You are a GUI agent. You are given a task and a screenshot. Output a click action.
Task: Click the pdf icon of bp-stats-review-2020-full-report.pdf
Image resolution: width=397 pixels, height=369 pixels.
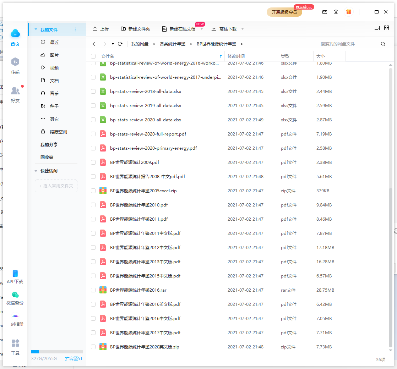(103, 134)
